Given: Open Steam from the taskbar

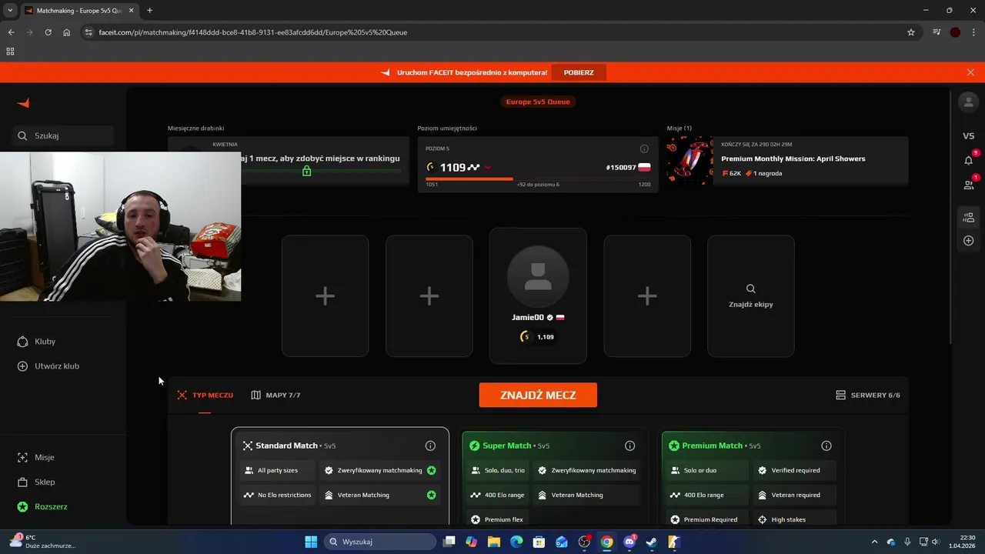Looking at the screenshot, I should 651,542.
